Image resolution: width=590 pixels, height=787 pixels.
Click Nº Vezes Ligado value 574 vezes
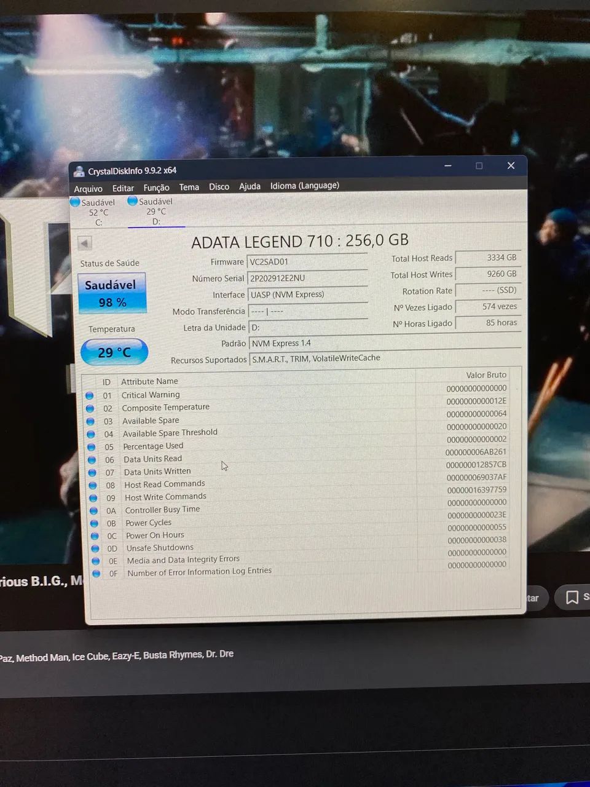point(488,306)
